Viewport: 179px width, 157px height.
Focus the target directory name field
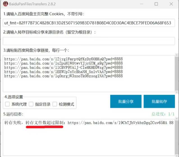pyautogui.click(x=89, y=41)
